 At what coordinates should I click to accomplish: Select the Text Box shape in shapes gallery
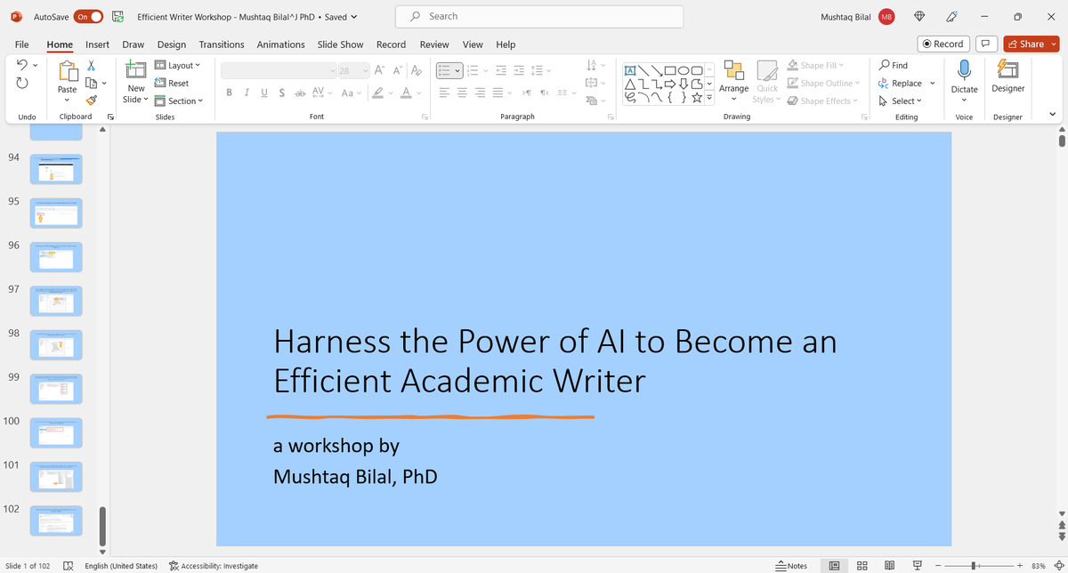[630, 70]
